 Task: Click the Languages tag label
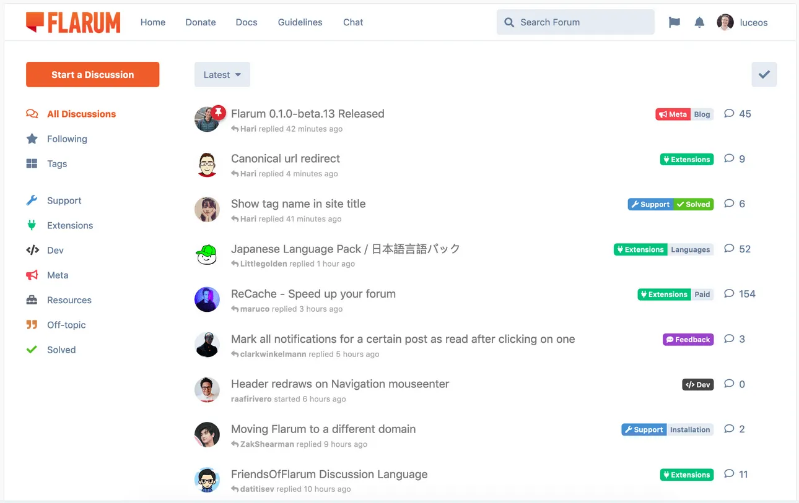(691, 249)
